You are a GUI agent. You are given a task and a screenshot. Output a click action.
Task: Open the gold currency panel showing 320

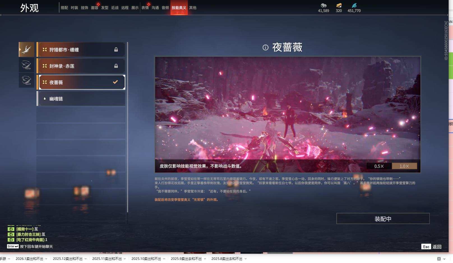coord(338,6)
